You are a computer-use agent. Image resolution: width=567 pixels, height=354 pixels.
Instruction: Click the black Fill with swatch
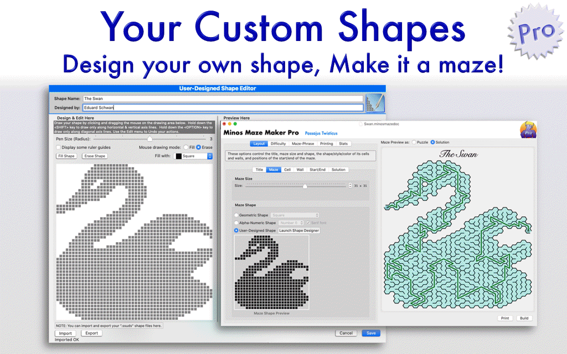[x=178, y=156]
